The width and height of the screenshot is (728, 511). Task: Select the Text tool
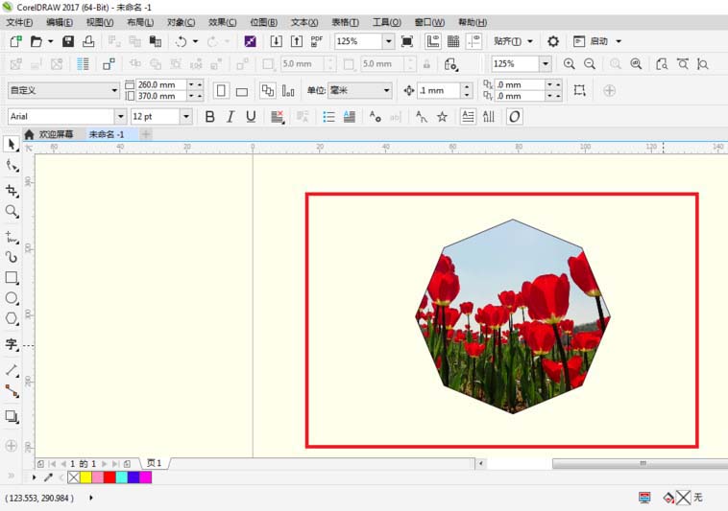[12, 344]
